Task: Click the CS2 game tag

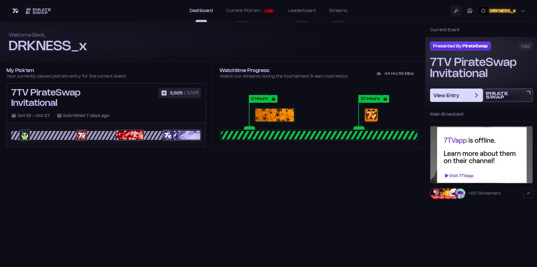Action: (x=525, y=46)
